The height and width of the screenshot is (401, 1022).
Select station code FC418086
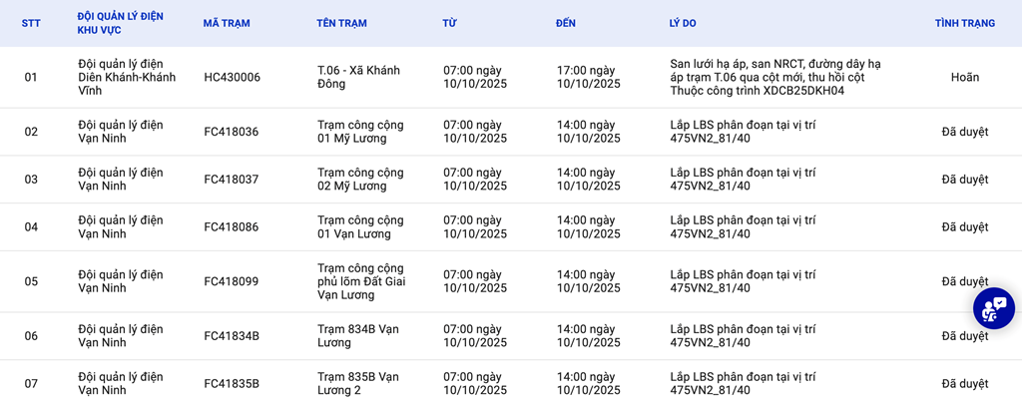(231, 226)
